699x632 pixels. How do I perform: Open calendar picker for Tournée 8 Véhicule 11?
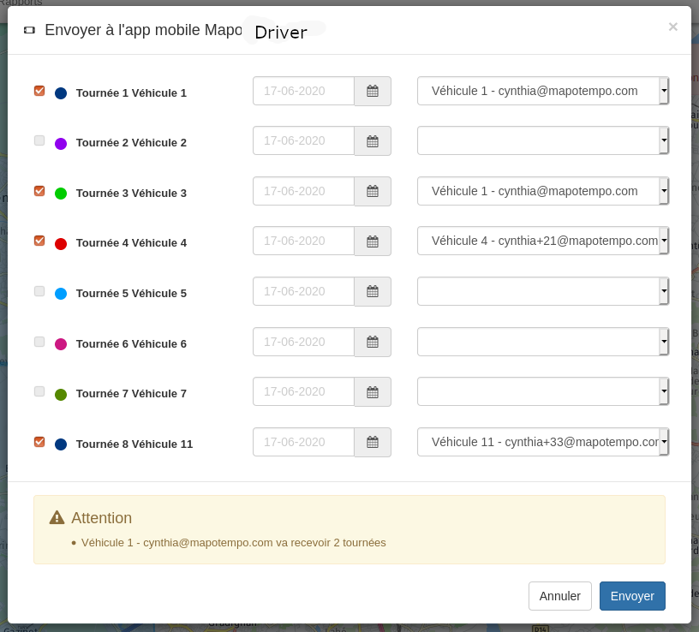tap(373, 442)
